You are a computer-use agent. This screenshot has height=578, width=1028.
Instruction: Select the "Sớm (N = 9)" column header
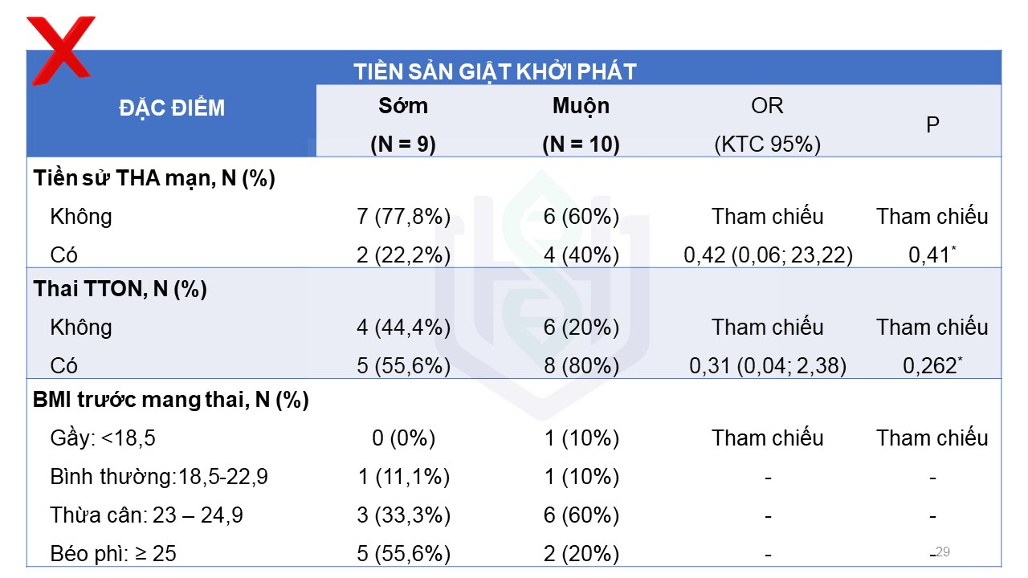coord(403,124)
